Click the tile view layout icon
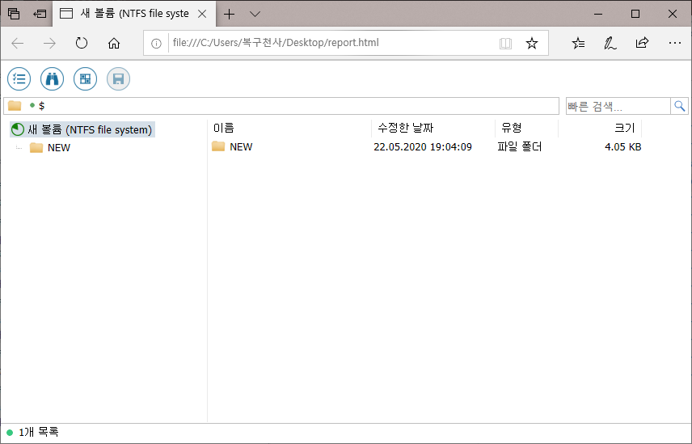This screenshot has width=692, height=444. tap(85, 78)
